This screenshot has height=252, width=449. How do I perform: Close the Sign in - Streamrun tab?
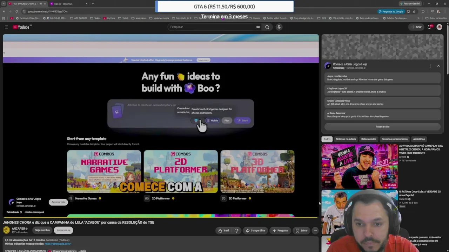pyautogui.click(x=87, y=3)
